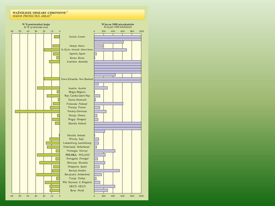Viewport: 275px width, 206px height.
Task: Click the purple bar for Norway
Action: [105, 151]
